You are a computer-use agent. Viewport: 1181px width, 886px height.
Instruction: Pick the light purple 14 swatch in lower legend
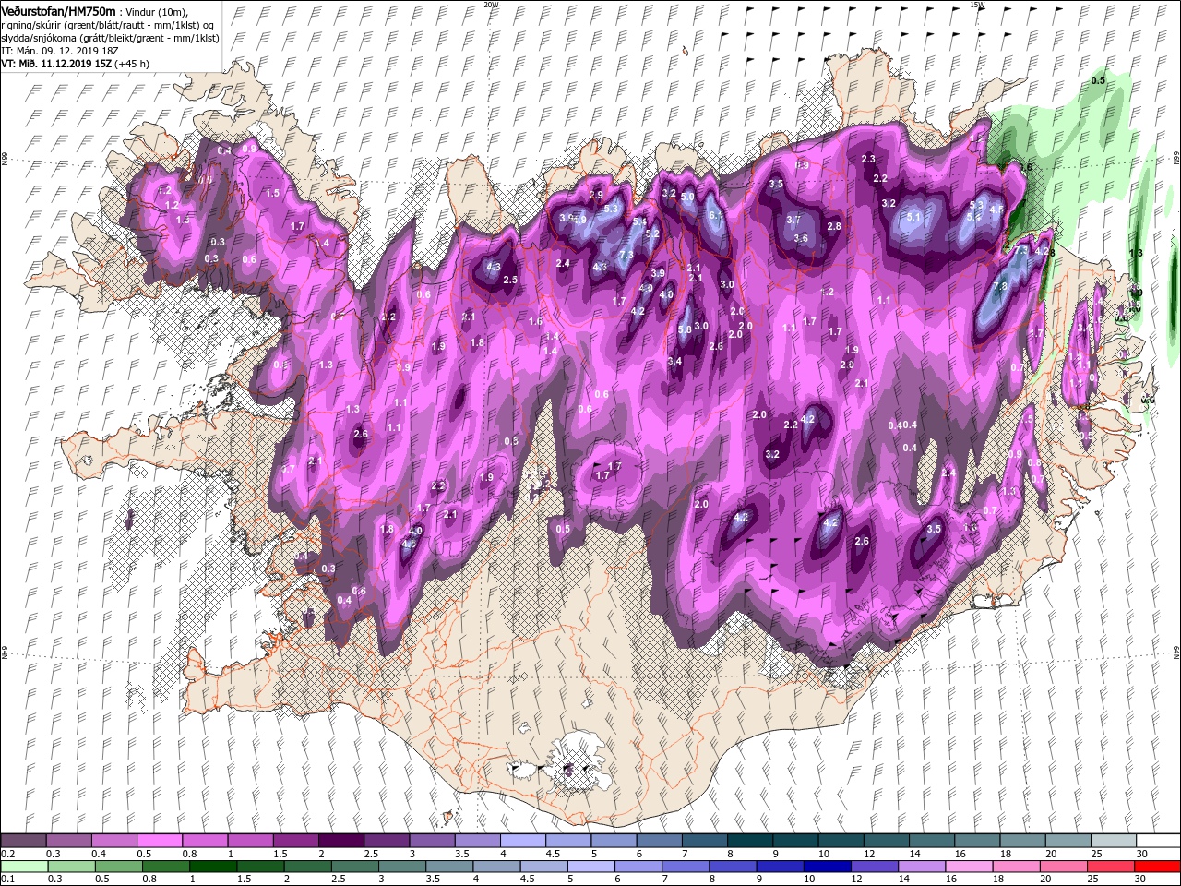click(920, 866)
